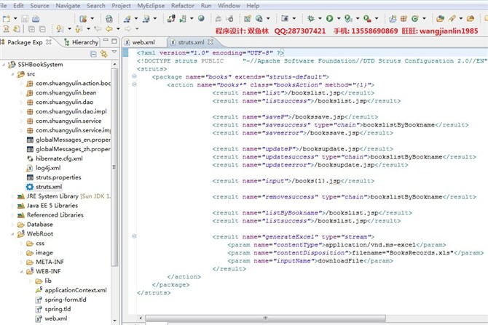Click the editor horizontal scrollbar thumb

pos(265,318)
